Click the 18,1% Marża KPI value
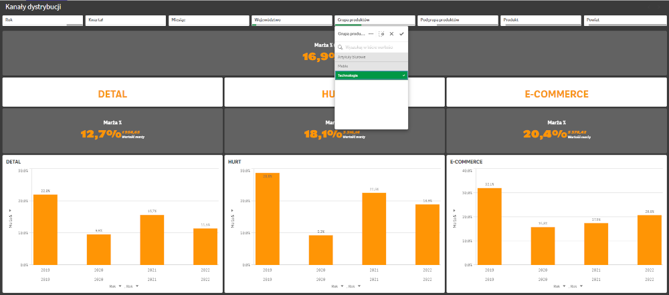This screenshot has height=295, width=669. click(322, 134)
